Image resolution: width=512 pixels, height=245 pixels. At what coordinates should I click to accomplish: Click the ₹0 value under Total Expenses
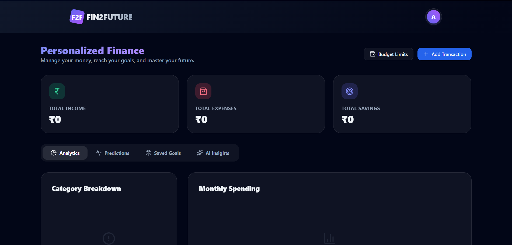[201, 120]
